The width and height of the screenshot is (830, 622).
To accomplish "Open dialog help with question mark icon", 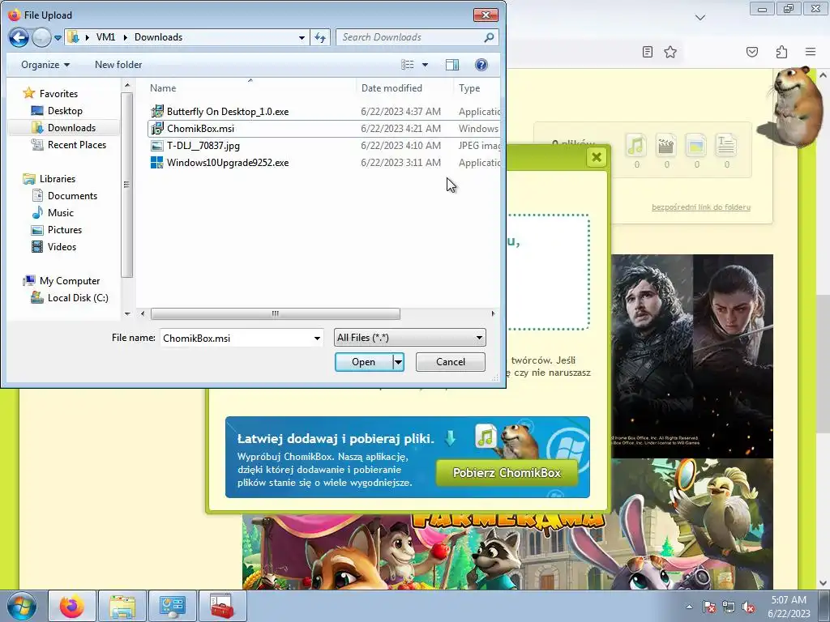I will pos(481,65).
